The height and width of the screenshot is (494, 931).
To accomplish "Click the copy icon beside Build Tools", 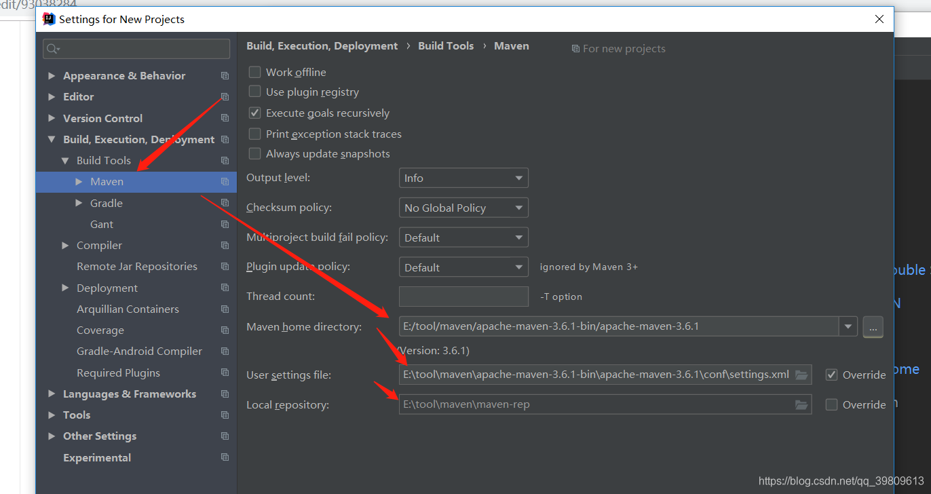I will (x=225, y=161).
